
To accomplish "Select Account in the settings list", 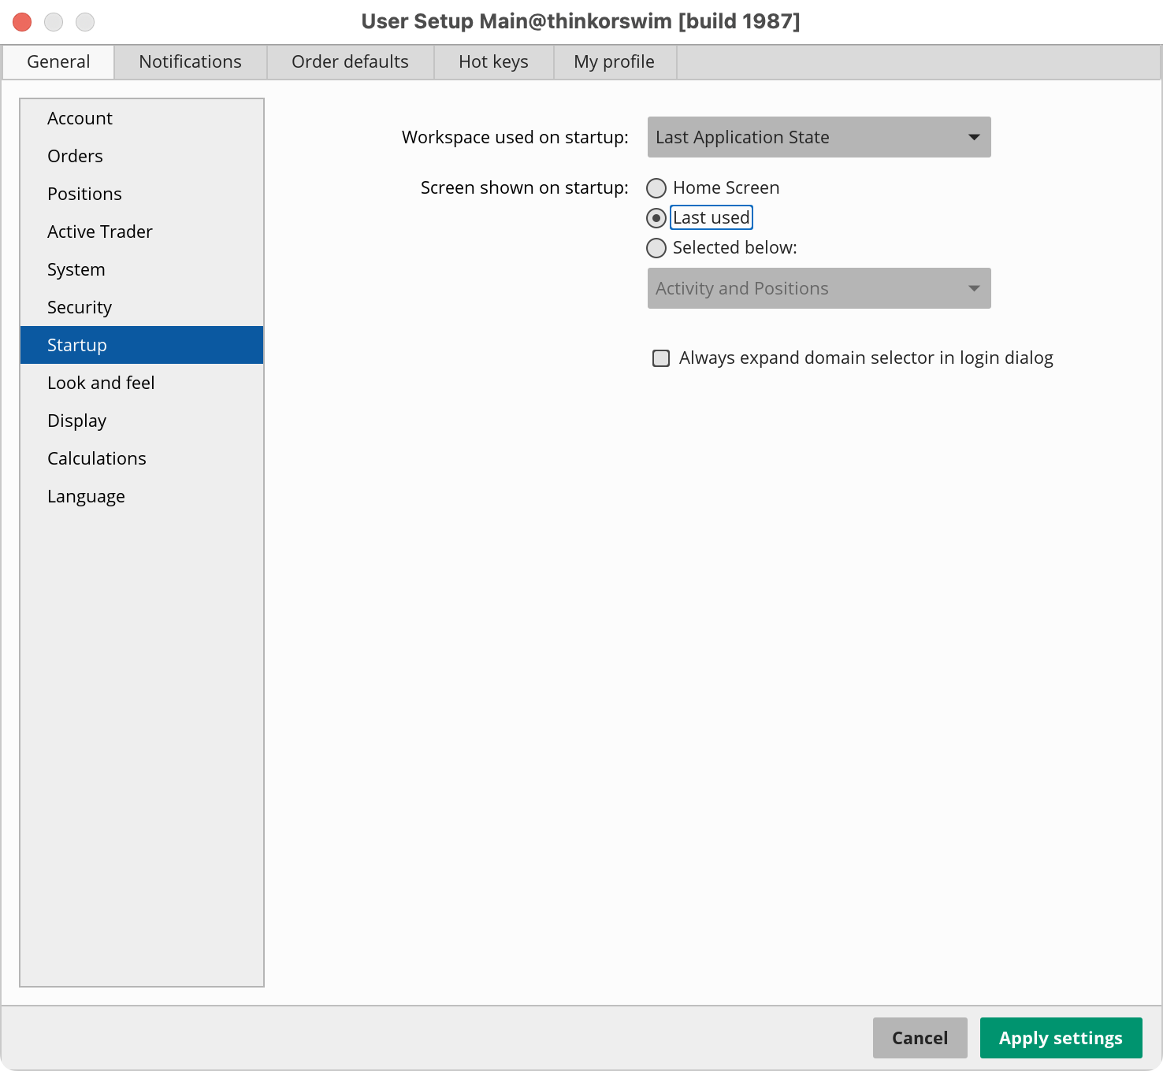I will (x=80, y=118).
